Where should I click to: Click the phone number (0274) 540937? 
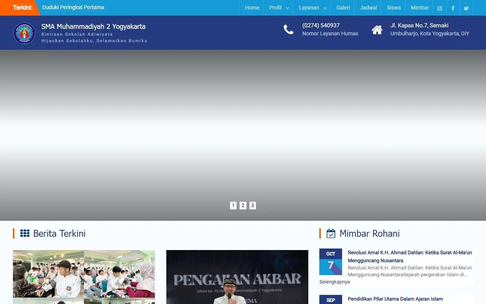pyautogui.click(x=321, y=25)
